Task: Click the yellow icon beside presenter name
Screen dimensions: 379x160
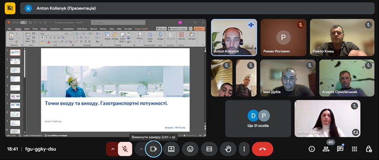Action: click(11, 8)
